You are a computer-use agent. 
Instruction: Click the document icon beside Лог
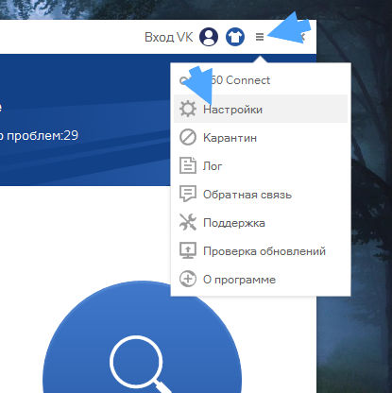tap(188, 165)
